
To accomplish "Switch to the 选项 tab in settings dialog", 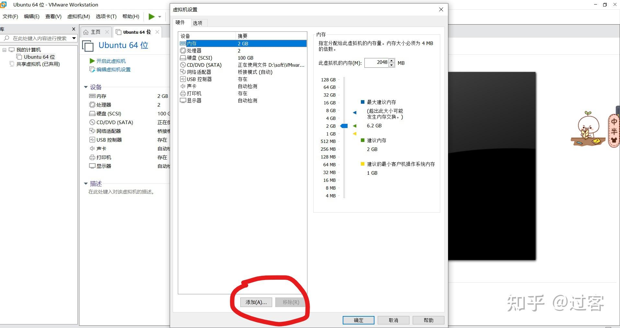I will pyautogui.click(x=198, y=23).
